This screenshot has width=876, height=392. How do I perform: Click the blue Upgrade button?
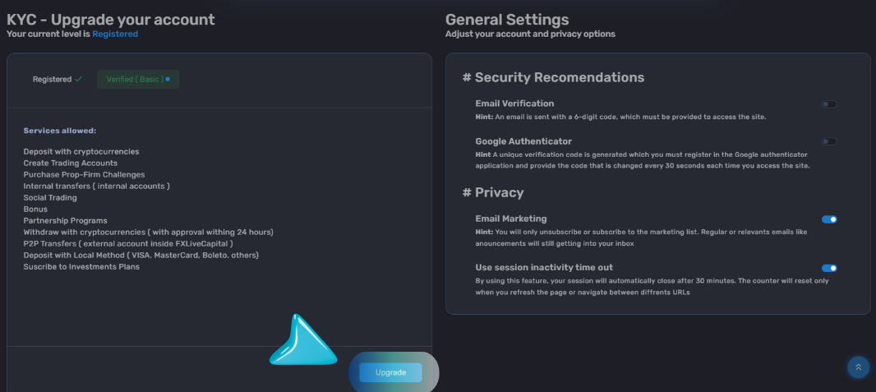click(390, 372)
